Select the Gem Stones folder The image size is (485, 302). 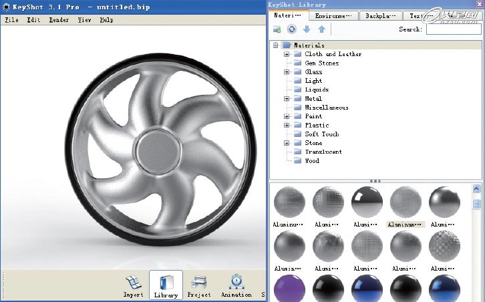[322, 63]
